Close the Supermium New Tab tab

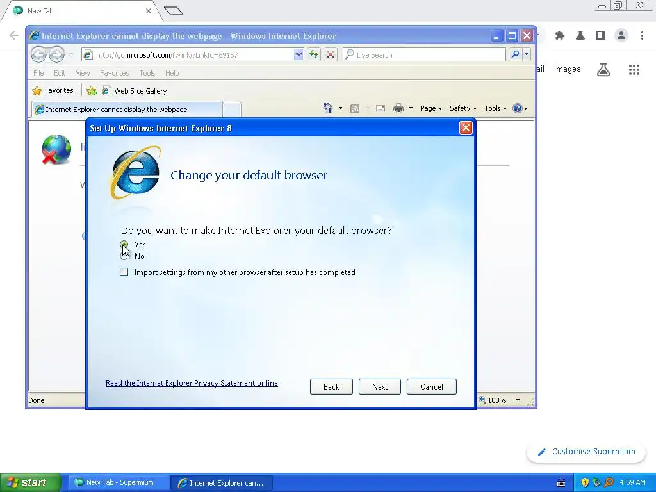(x=148, y=11)
